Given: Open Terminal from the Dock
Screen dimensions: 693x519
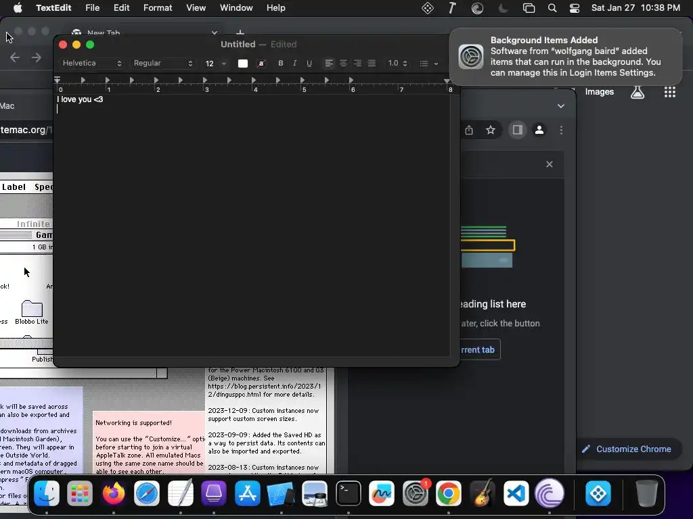Looking at the screenshot, I should point(349,493).
